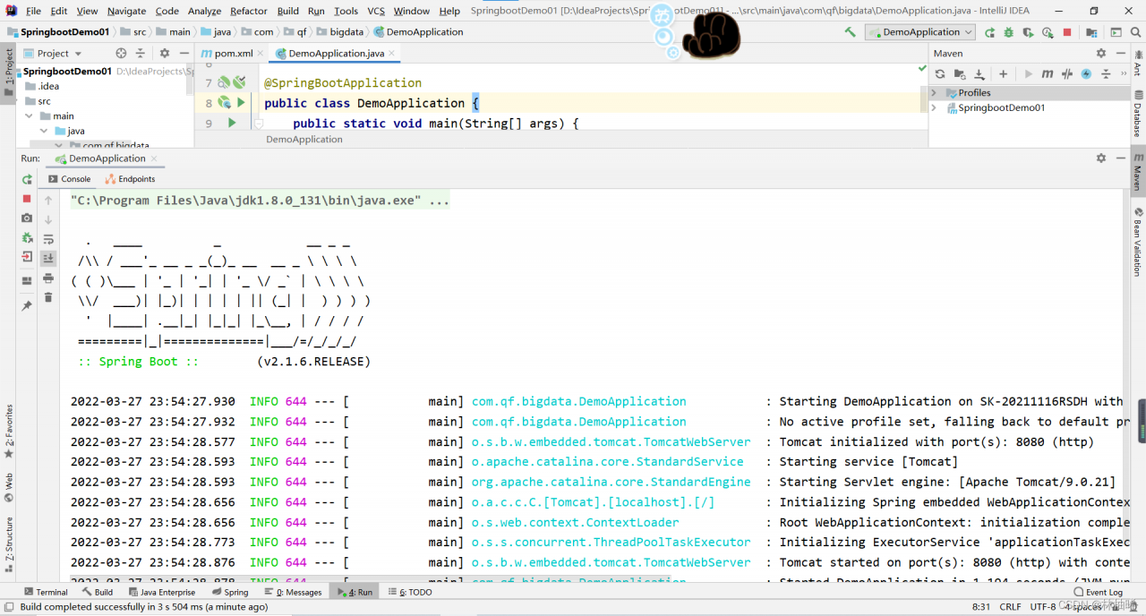Viewport: 1146px width, 616px height.
Task: Click Select Opened File locate icon in Project panel
Action: (x=122, y=53)
